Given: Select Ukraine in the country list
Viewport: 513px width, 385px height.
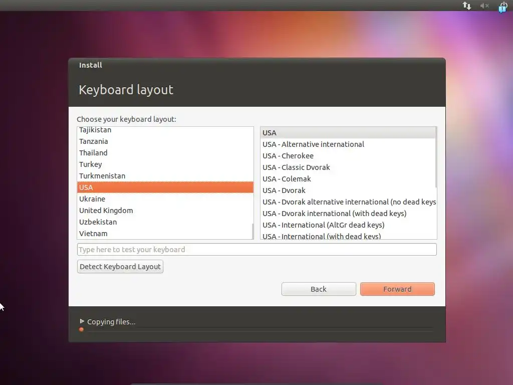Looking at the screenshot, I should coord(165,199).
